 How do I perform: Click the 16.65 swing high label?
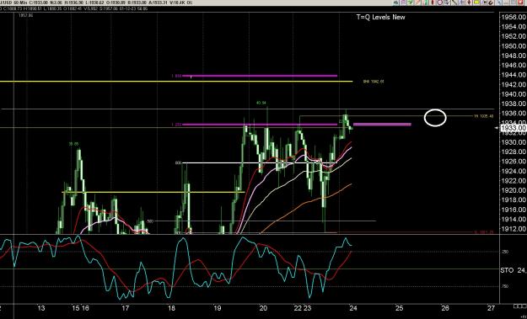pyautogui.click(x=73, y=144)
